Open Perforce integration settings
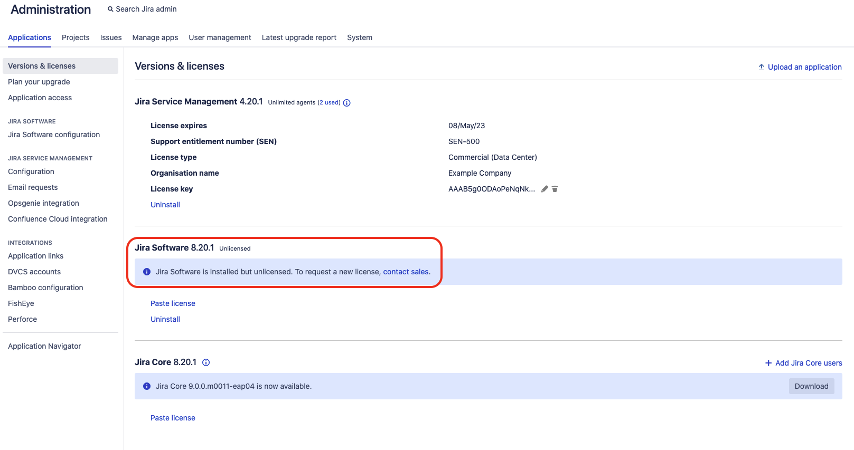Screen dimensions: 854x450 [22, 319]
